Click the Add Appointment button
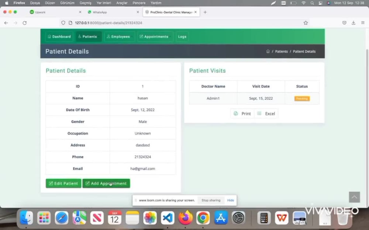Image resolution: width=369 pixels, height=230 pixels. [x=106, y=183]
